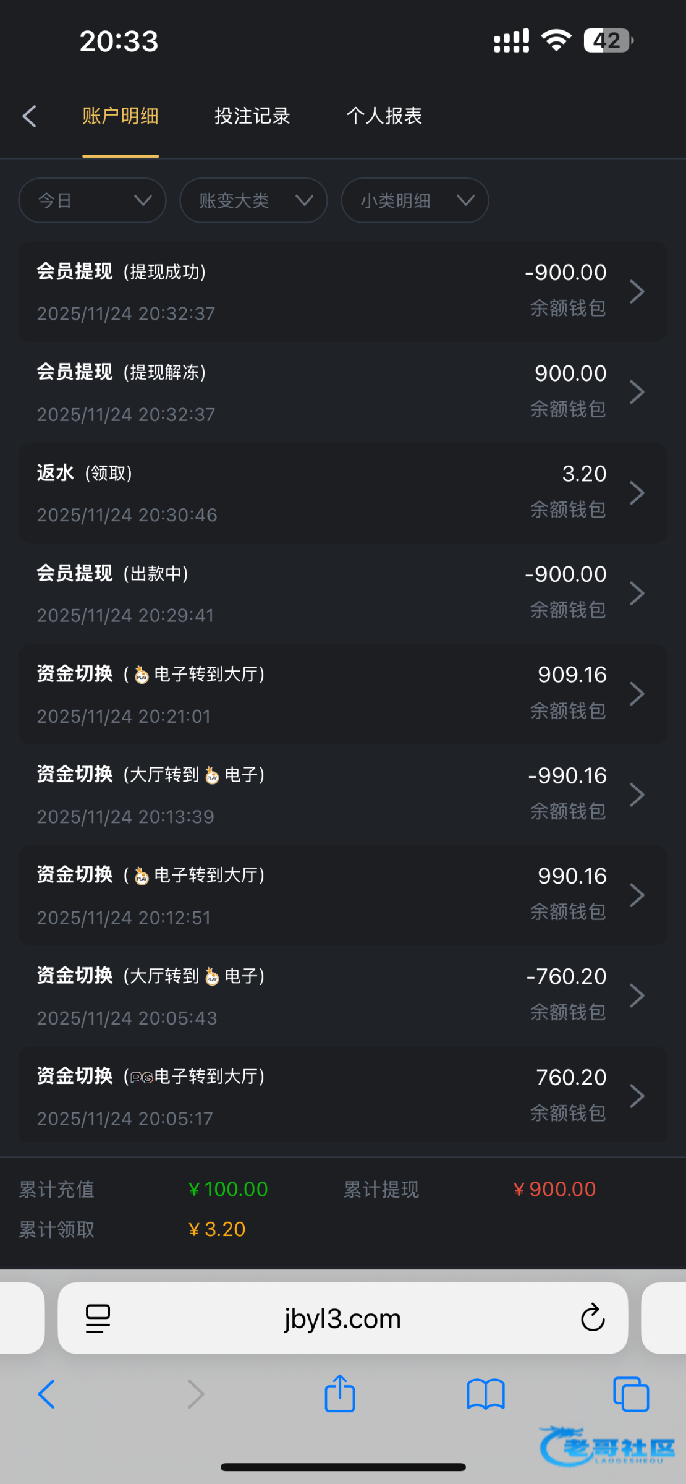Select the 账户明细 tab
The width and height of the screenshot is (686, 1484).
(x=121, y=116)
